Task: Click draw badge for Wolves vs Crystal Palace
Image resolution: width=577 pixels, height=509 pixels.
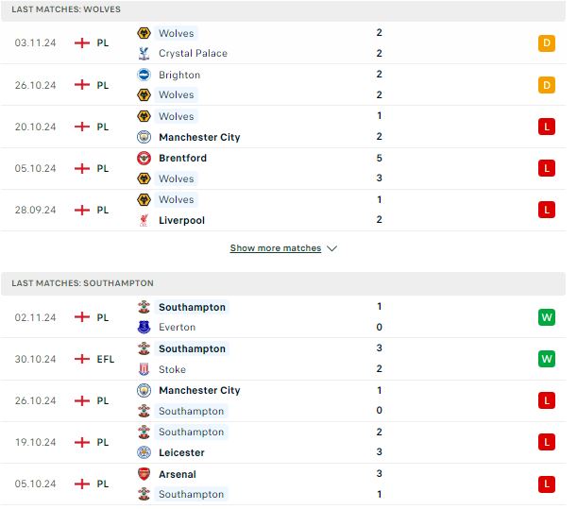Action: click(547, 43)
